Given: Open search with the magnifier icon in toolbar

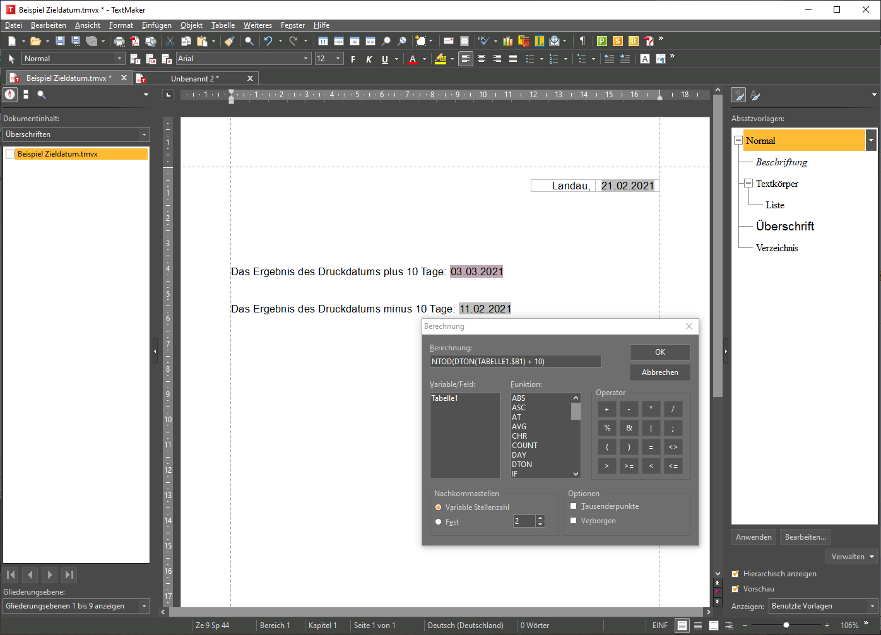Looking at the screenshot, I should pos(249,41).
